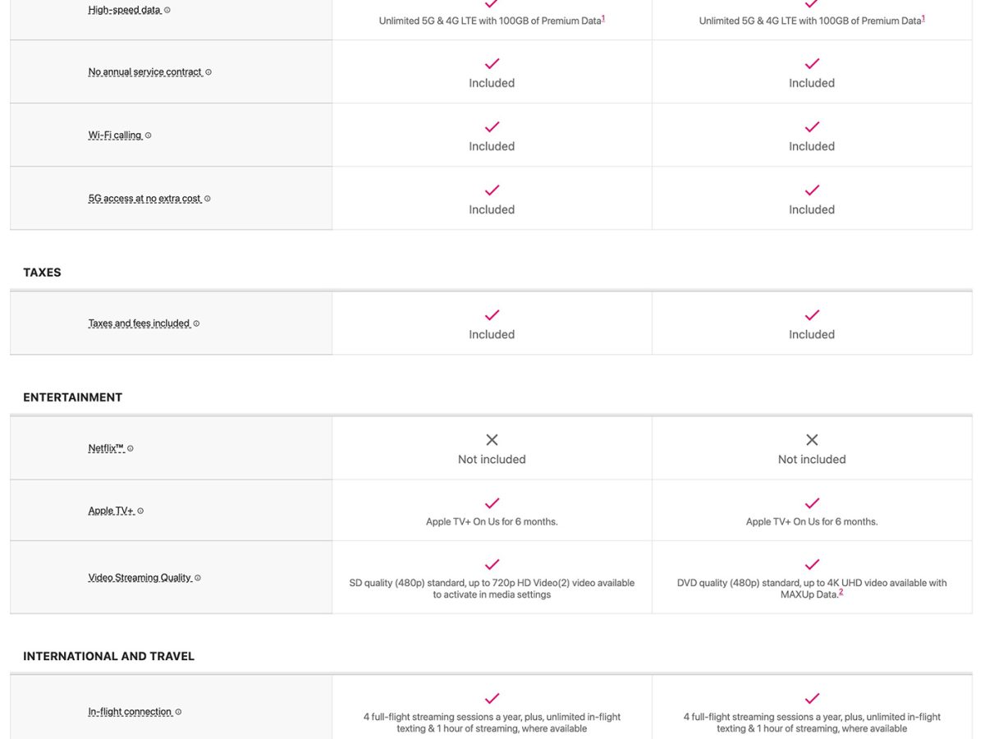Click info icon beside High-speed data
This screenshot has height=739, width=985.
click(167, 10)
